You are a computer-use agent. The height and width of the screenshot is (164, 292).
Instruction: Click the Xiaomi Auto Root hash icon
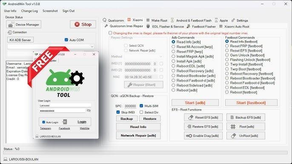click(x=221, y=26)
